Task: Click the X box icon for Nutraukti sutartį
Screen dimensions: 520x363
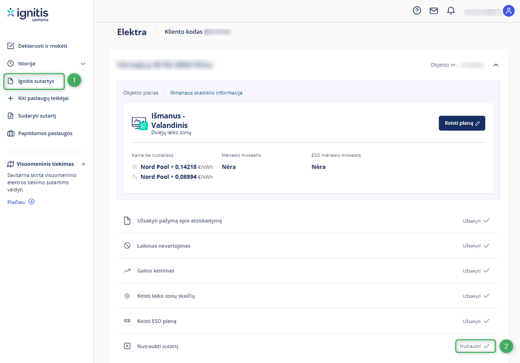Action: pos(127,346)
